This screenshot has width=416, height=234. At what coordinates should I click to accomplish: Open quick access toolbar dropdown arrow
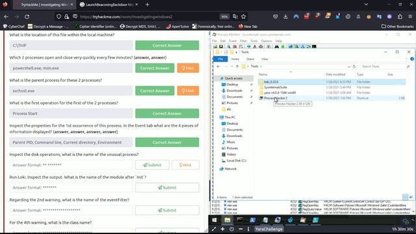tap(236, 52)
